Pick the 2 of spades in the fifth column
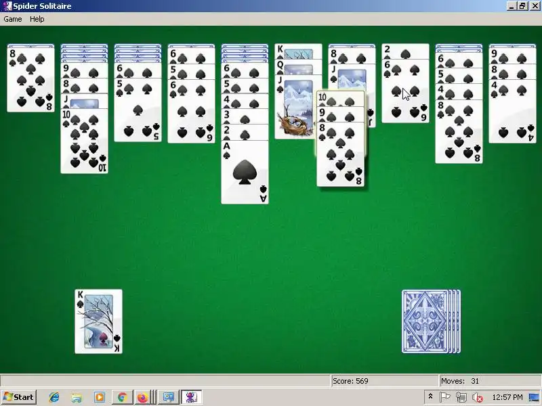This screenshot has height=406, width=542. [x=245, y=133]
